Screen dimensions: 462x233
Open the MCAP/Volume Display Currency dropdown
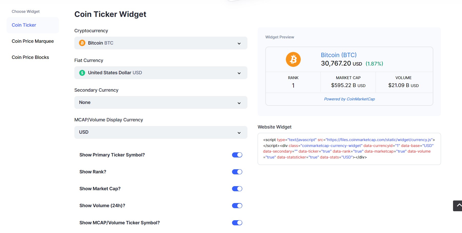[161, 132]
